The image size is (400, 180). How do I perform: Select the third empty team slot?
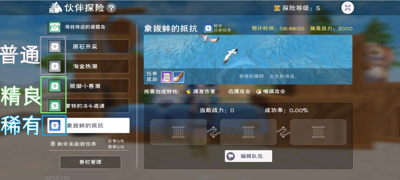318,132
